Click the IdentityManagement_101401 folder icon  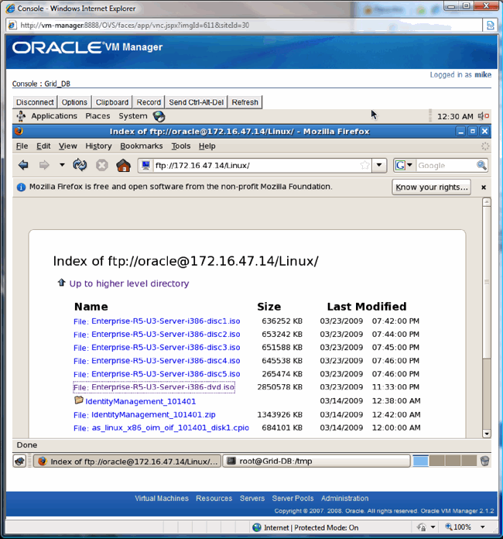pos(79,400)
